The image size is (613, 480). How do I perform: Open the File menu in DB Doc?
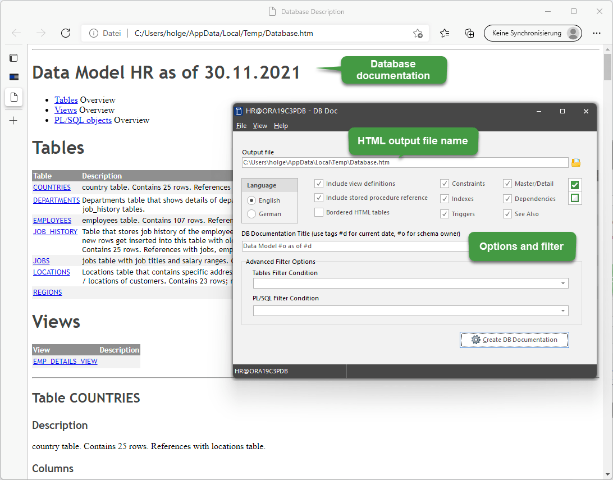click(x=241, y=126)
